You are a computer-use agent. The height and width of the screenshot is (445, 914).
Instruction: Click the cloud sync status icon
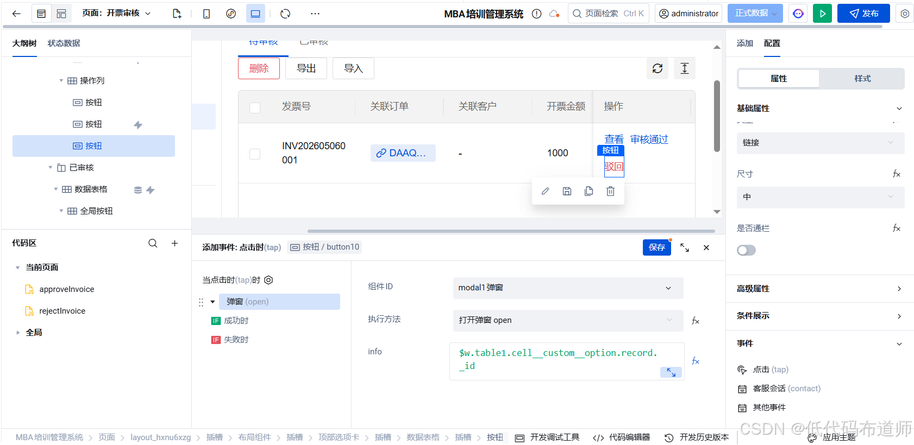click(554, 14)
